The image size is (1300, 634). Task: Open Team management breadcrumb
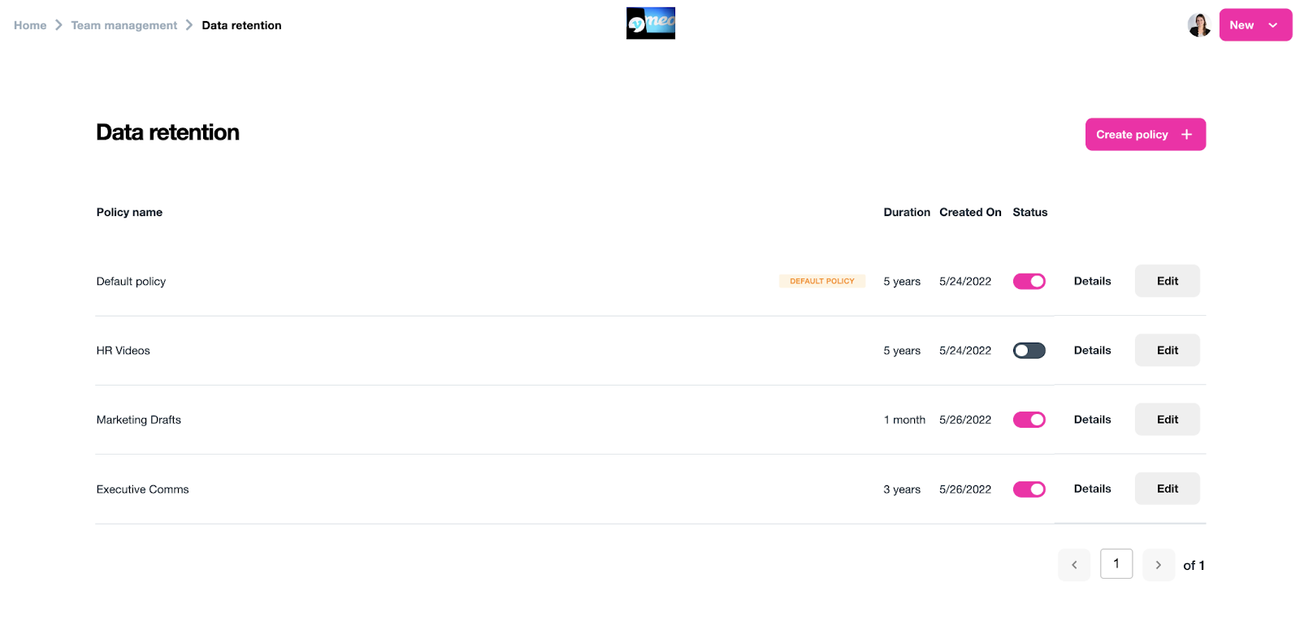(123, 25)
